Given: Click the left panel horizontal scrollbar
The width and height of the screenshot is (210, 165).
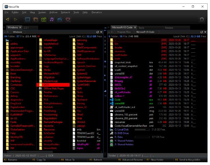Looking at the screenshot, I should coord(30,152).
